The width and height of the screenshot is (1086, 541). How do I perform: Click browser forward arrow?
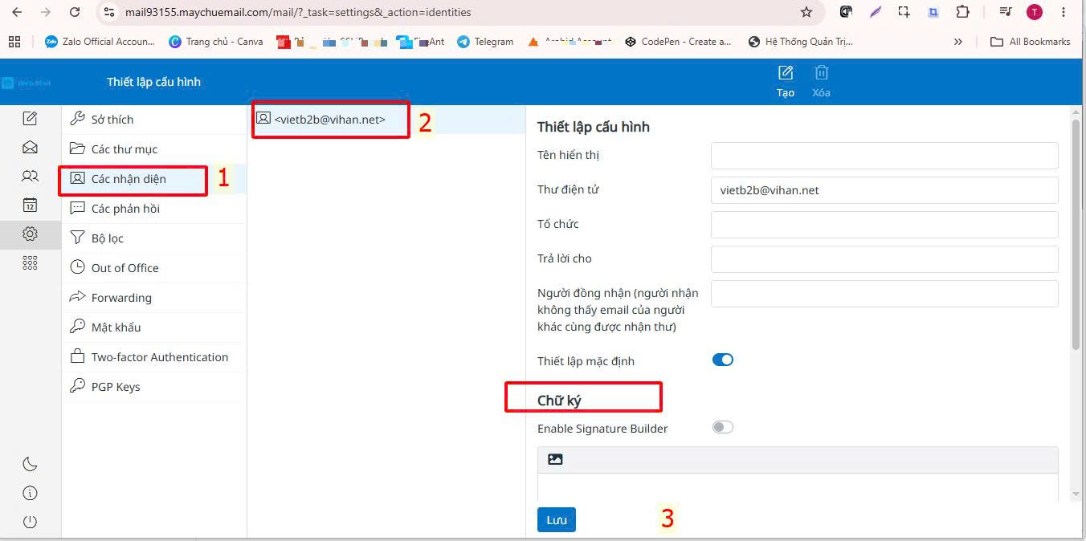click(46, 12)
